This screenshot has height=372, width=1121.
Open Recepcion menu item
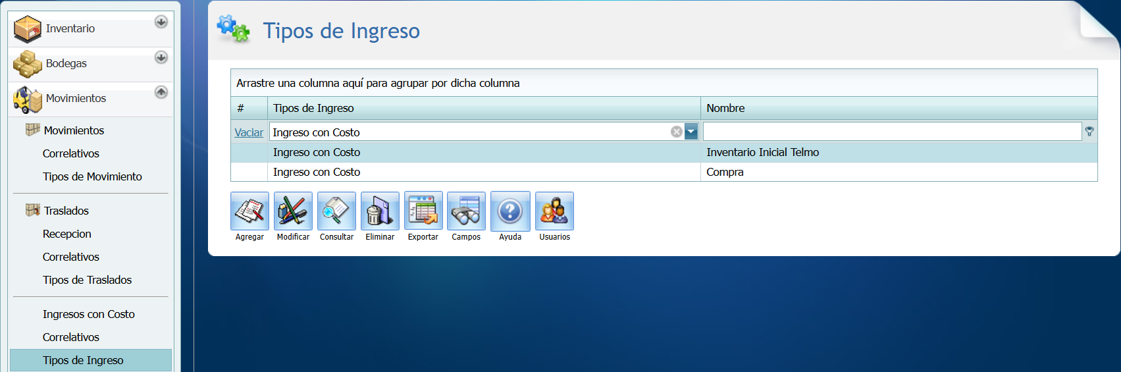[x=67, y=234]
